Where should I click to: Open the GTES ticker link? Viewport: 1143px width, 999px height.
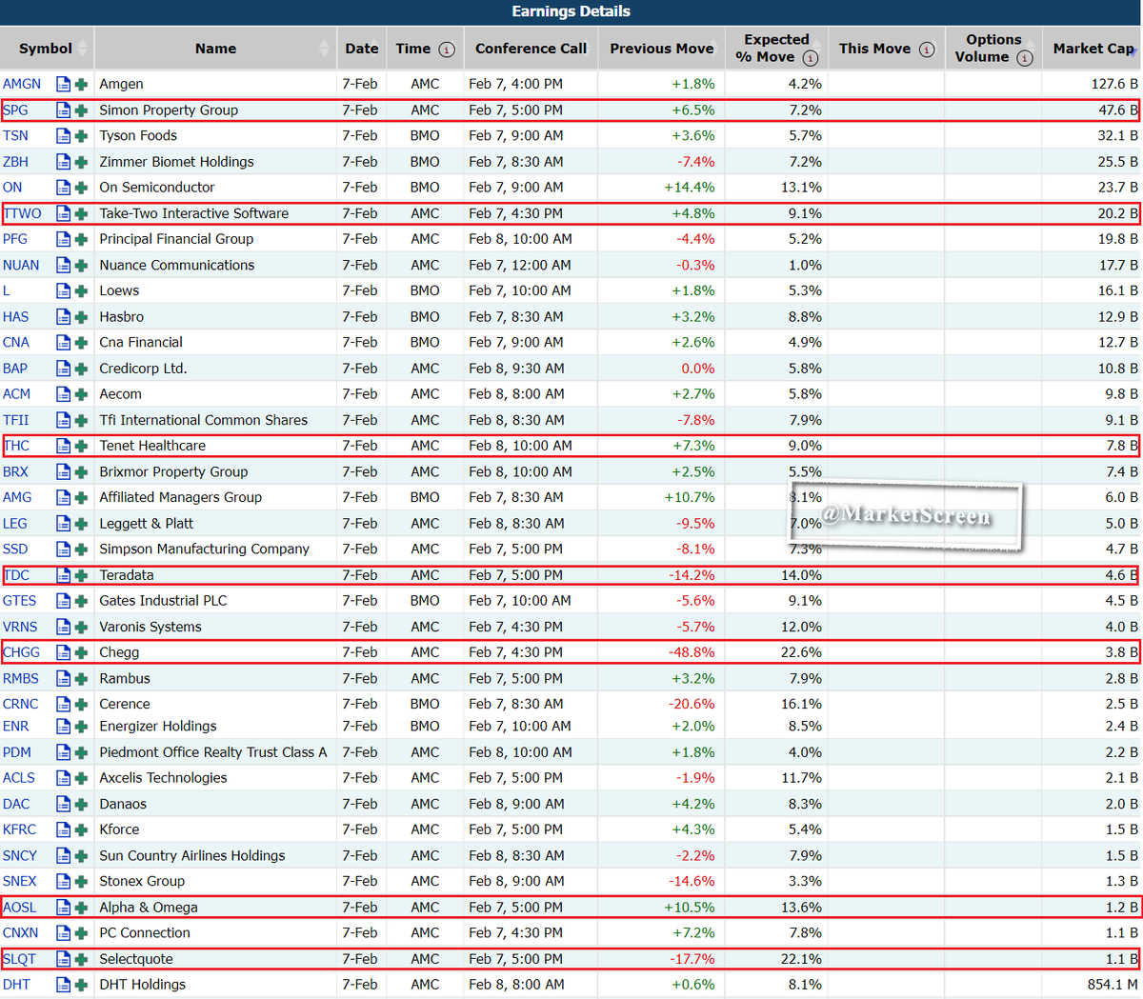click(x=20, y=601)
